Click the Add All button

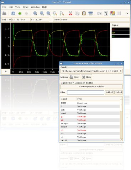[109, 92]
